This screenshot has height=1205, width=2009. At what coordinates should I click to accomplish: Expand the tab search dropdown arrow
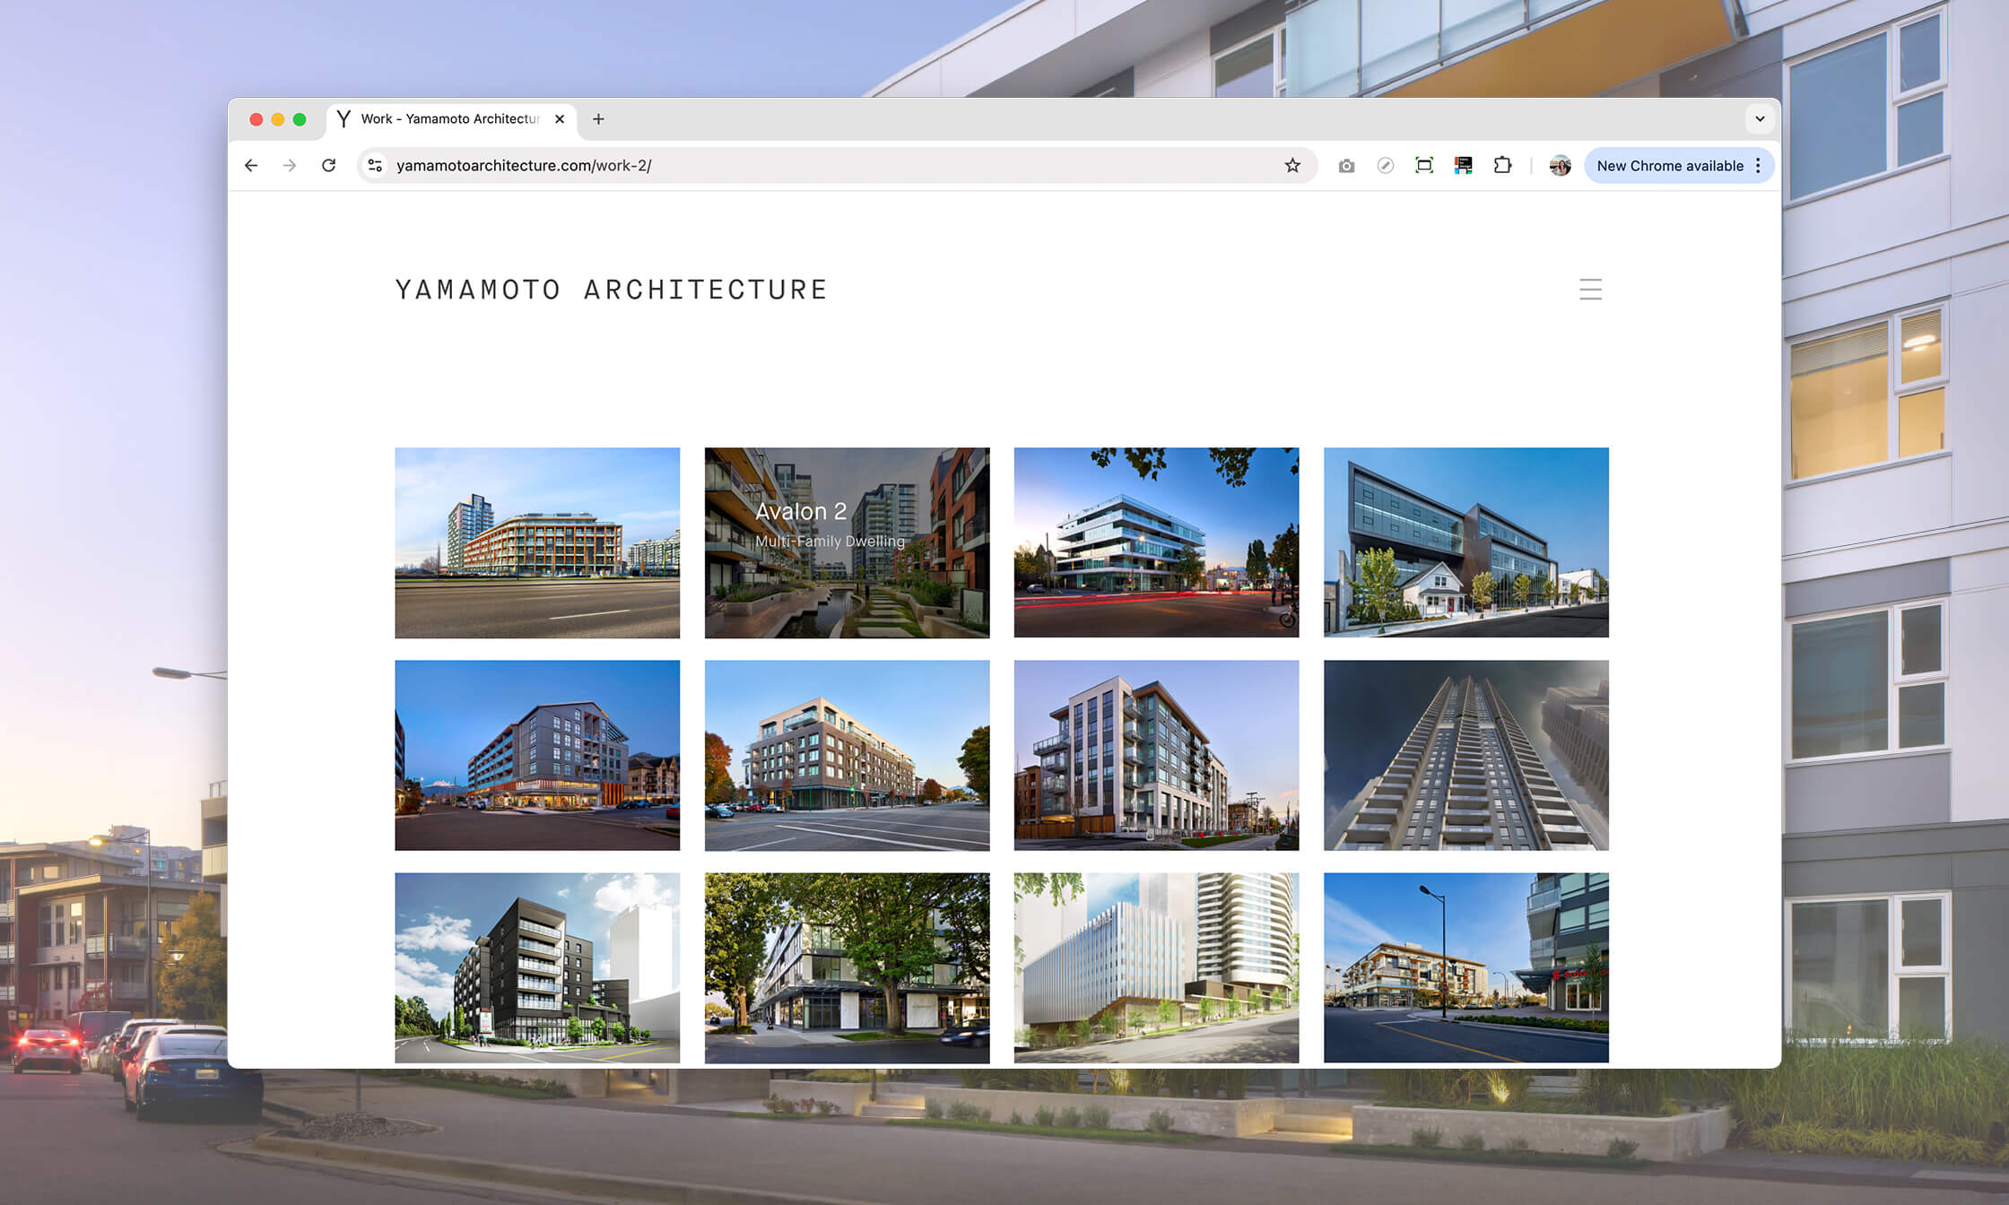(1760, 118)
